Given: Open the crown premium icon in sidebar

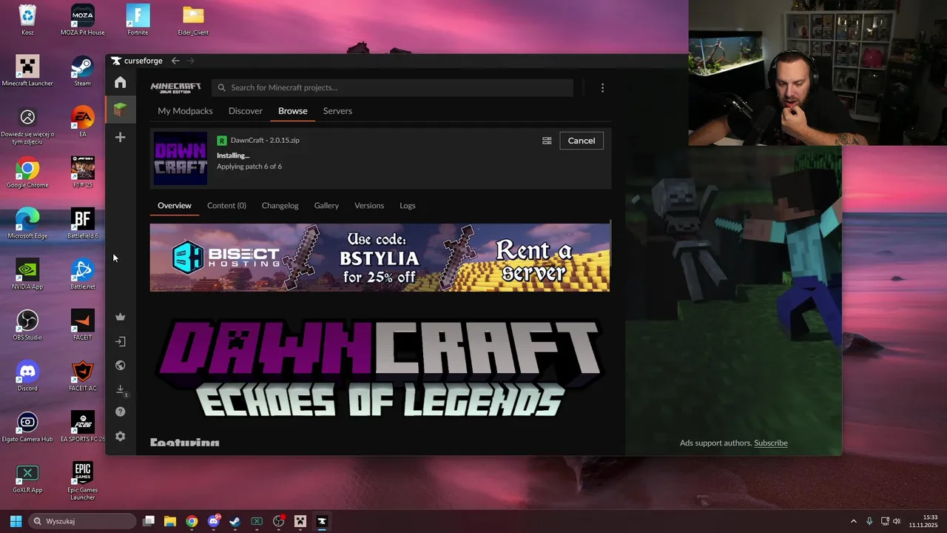Looking at the screenshot, I should pyautogui.click(x=120, y=317).
